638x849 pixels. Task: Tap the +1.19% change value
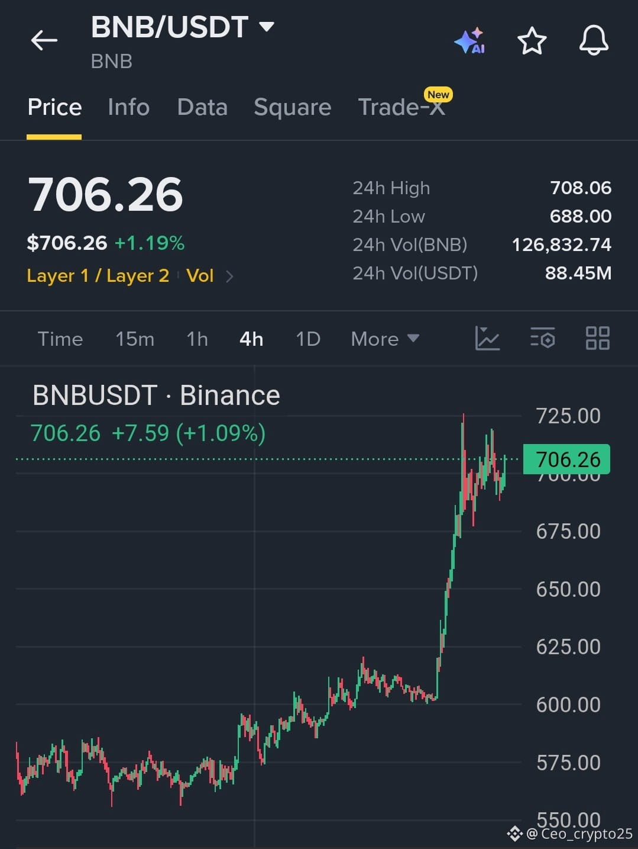[x=150, y=243]
